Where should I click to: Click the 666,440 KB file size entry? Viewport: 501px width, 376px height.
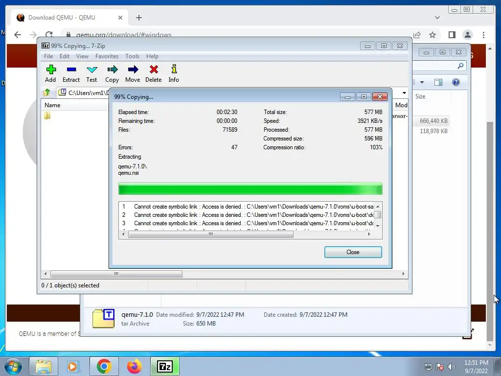click(x=433, y=121)
